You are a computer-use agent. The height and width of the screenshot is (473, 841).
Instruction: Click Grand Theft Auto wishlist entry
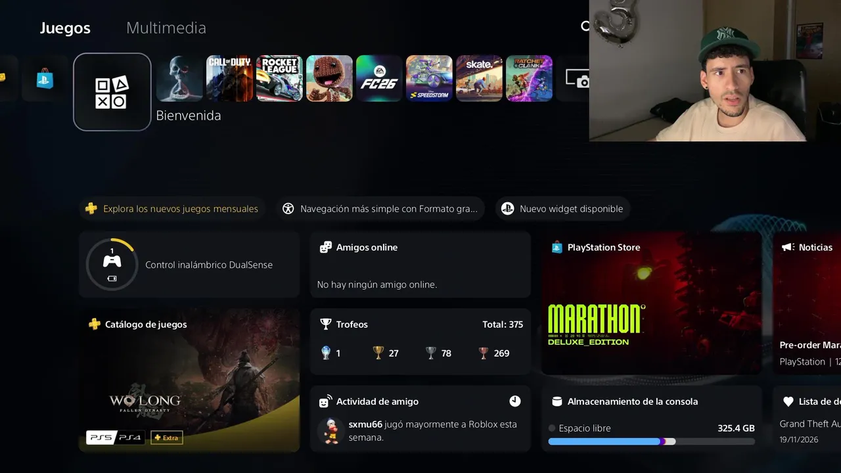[810, 424]
